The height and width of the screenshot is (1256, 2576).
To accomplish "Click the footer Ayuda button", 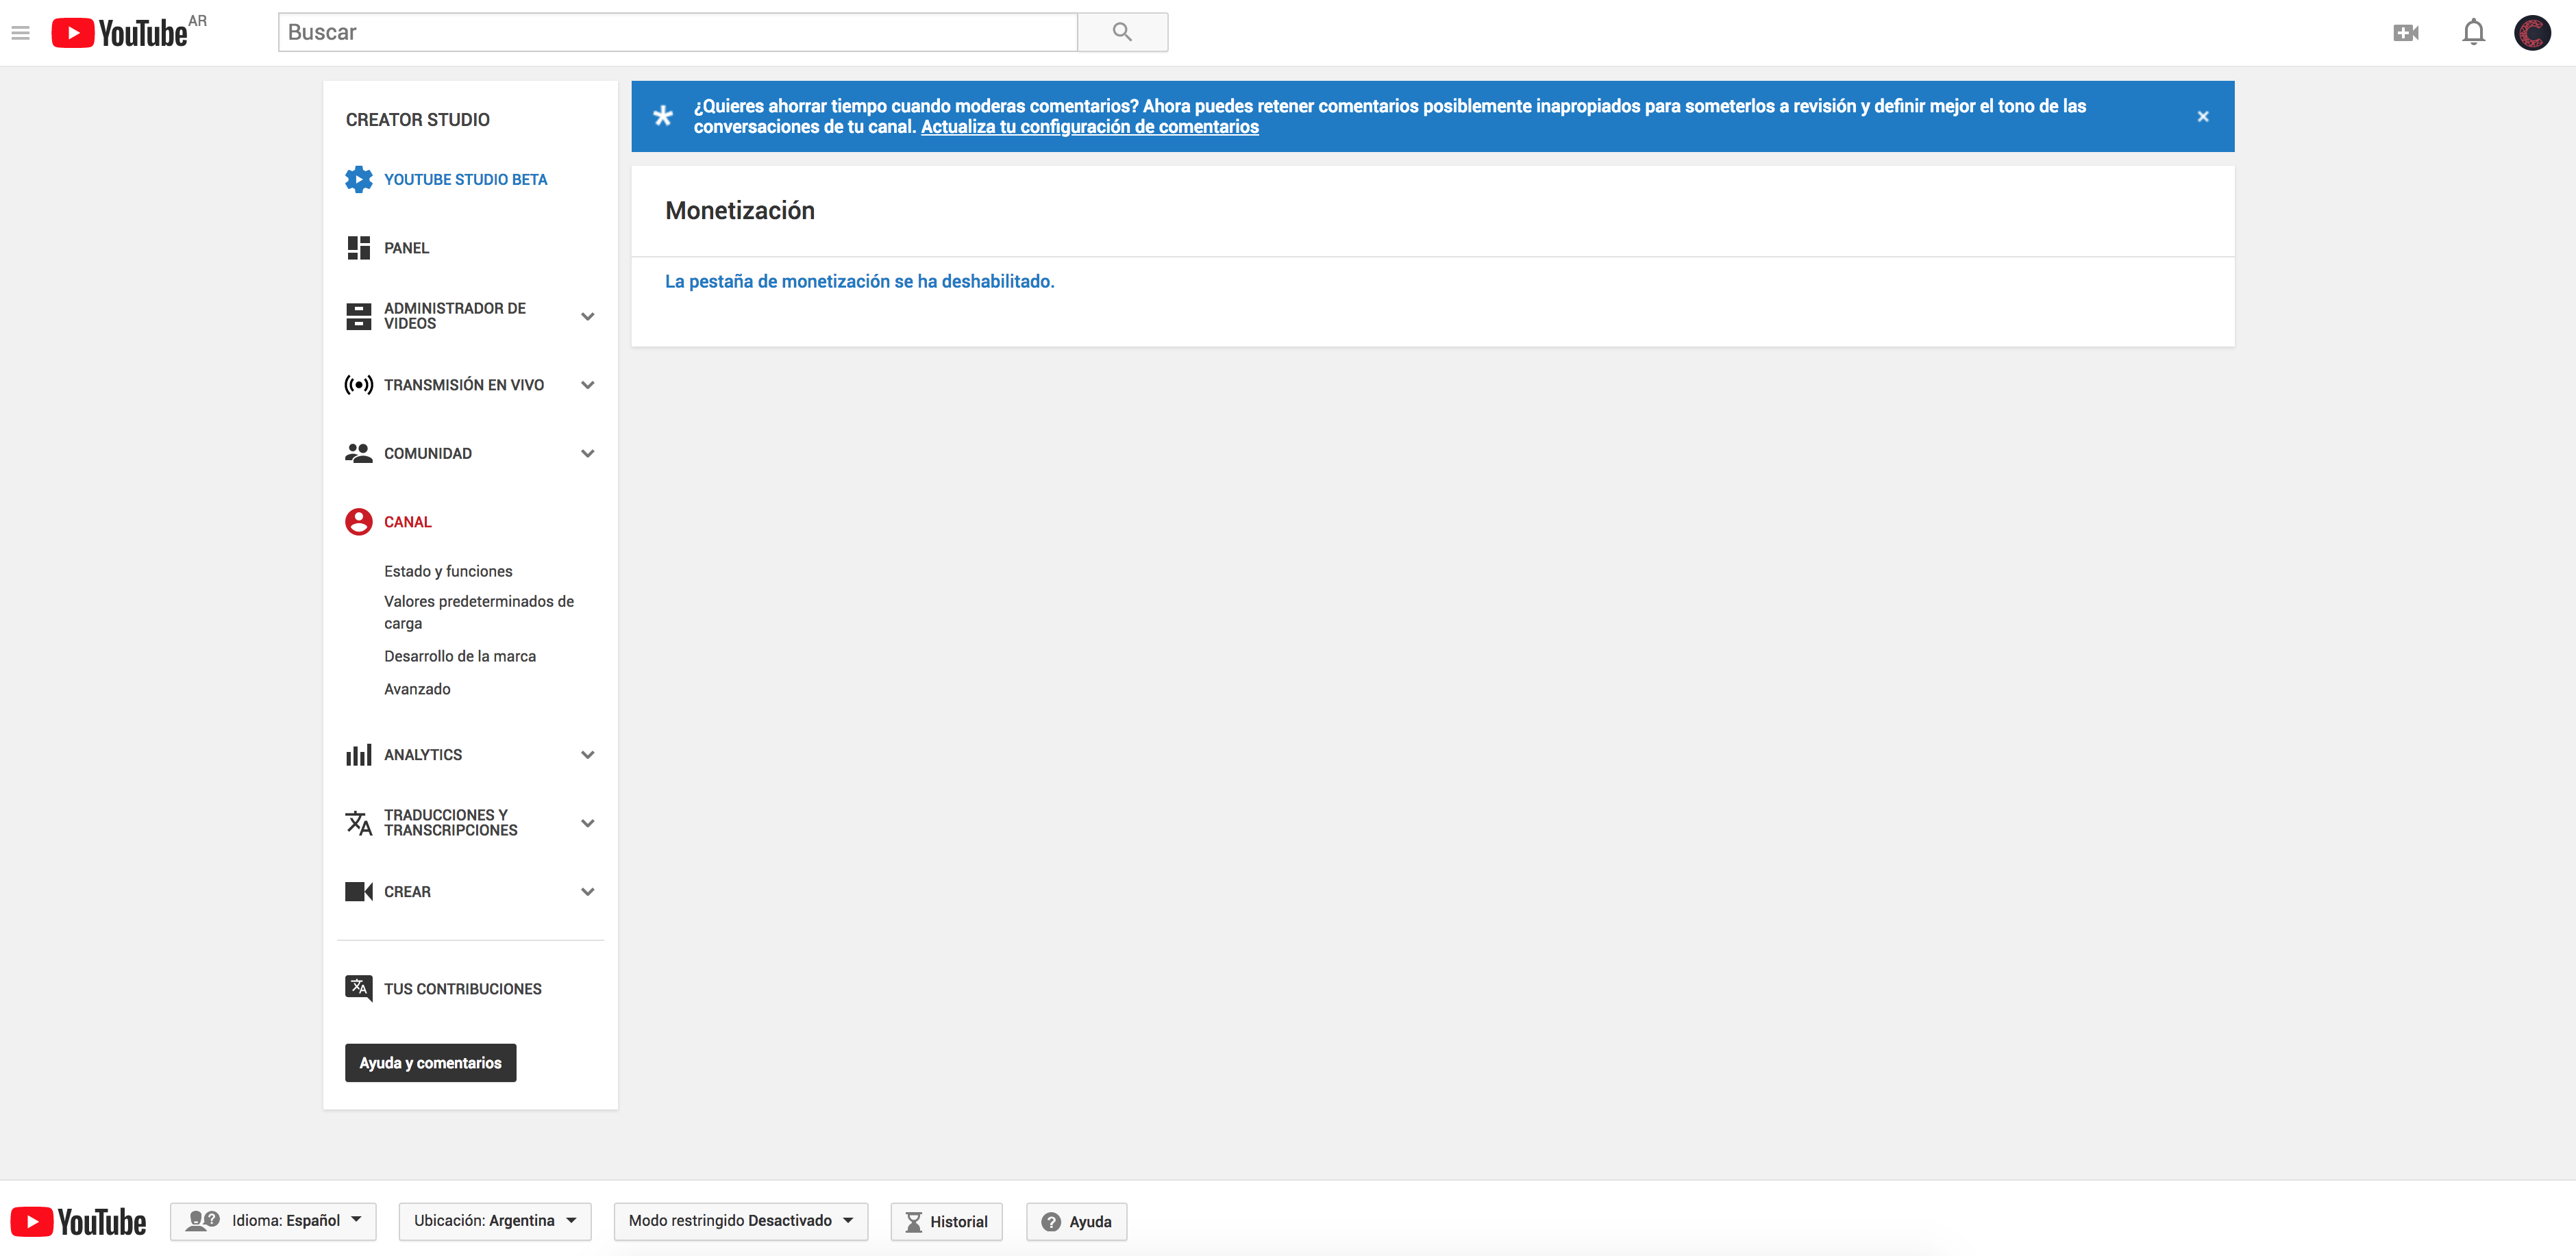I will [1076, 1221].
